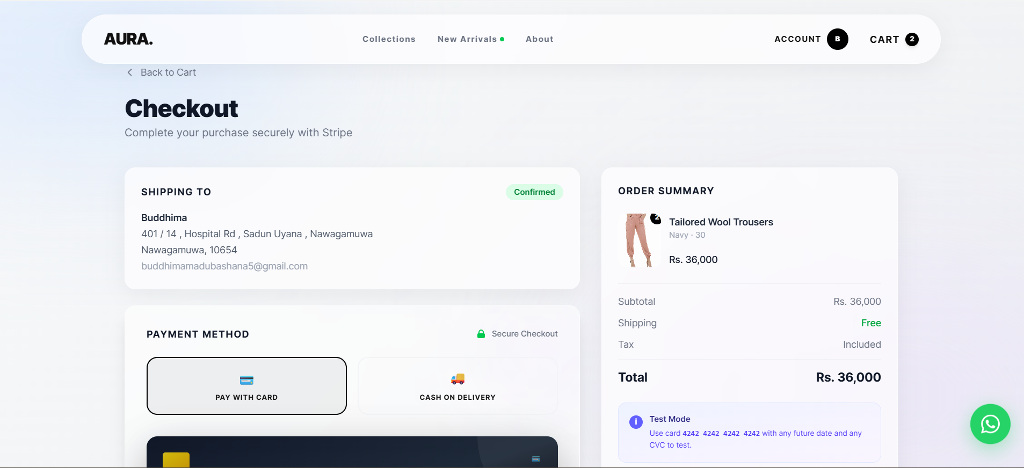The width and height of the screenshot is (1024, 468).
Task: Open the About page
Action: pos(540,39)
